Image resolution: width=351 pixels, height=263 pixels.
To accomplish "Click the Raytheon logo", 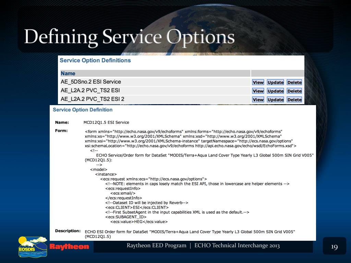I will coord(69,247).
